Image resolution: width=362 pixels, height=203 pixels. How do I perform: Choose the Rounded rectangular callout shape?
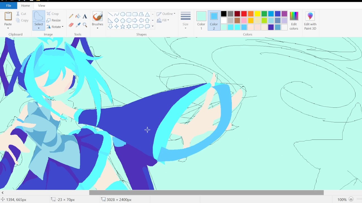pyautogui.click(x=135, y=27)
